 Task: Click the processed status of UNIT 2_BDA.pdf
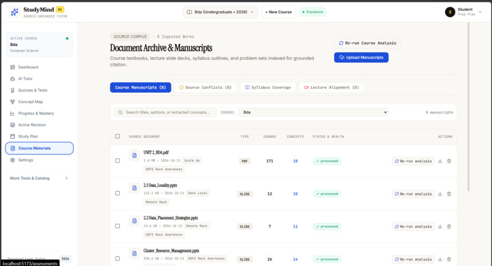327,161
